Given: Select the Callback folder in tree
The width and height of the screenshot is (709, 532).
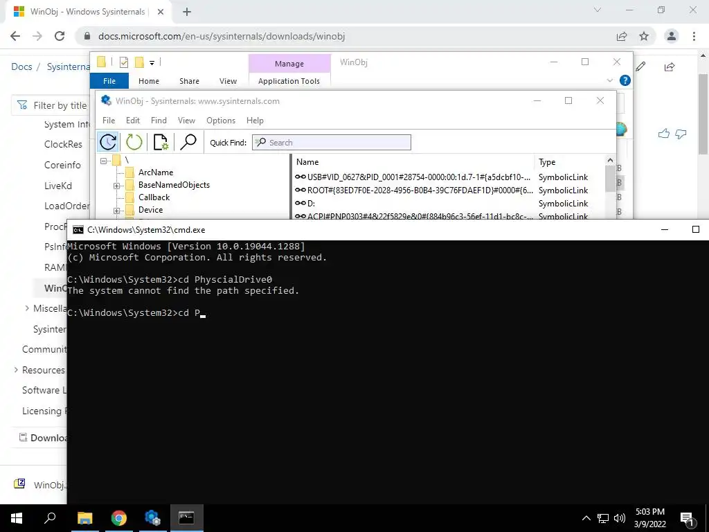Looking at the screenshot, I should coord(154,197).
